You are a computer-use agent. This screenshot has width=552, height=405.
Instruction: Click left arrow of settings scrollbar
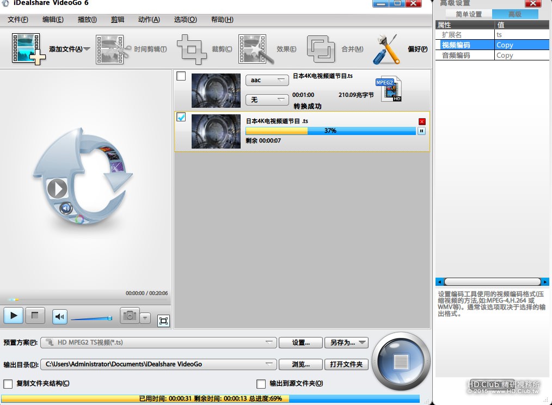click(x=439, y=282)
